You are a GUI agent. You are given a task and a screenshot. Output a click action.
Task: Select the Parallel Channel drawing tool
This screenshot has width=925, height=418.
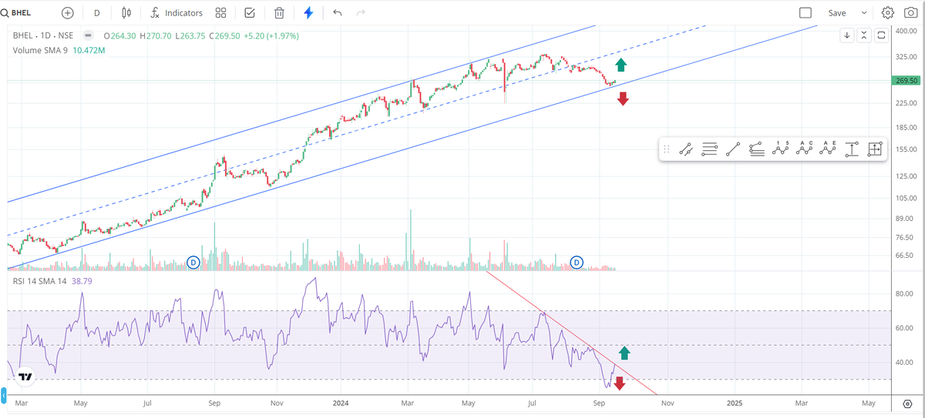point(686,149)
